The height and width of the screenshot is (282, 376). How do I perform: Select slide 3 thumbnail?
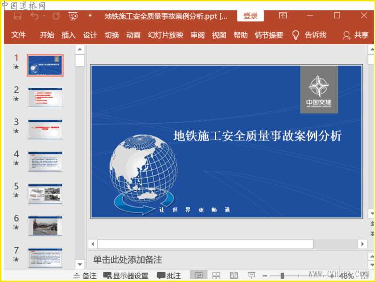45,130
